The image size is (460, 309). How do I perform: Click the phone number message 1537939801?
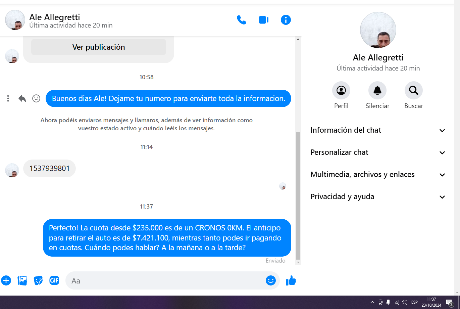pos(49,168)
